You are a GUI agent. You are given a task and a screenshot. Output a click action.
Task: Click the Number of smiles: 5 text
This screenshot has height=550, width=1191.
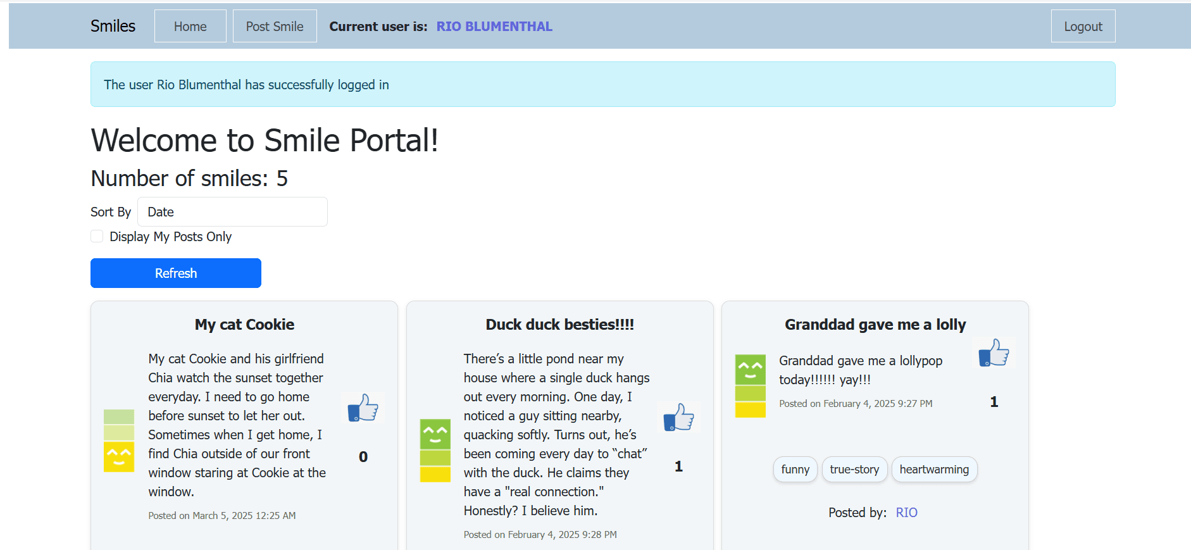tap(189, 178)
